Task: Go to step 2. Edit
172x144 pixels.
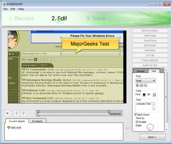Action: pyautogui.click(x=59, y=18)
